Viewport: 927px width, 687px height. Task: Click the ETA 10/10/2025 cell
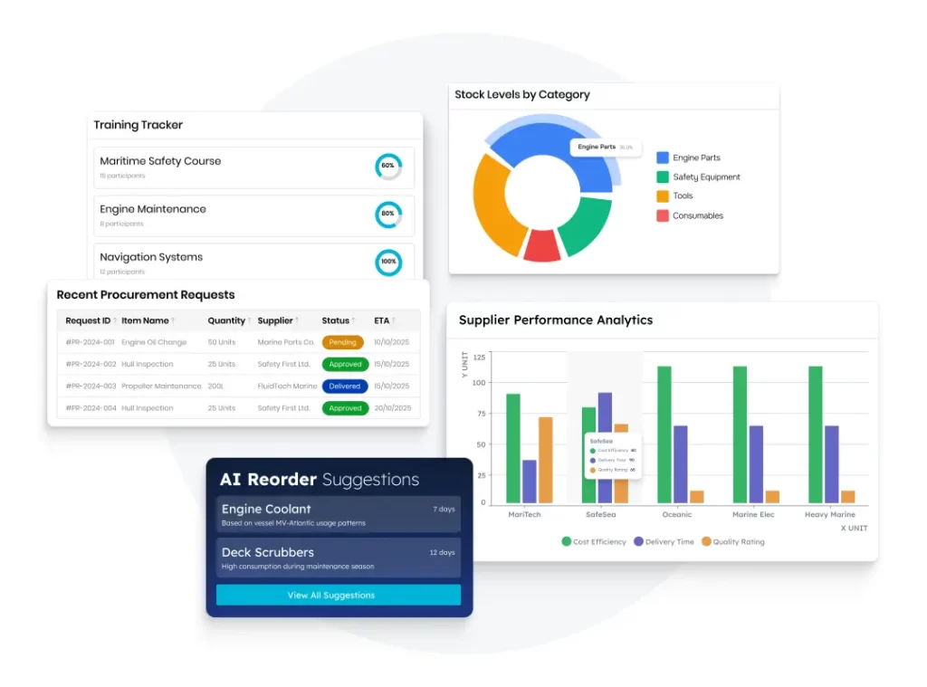pos(391,342)
